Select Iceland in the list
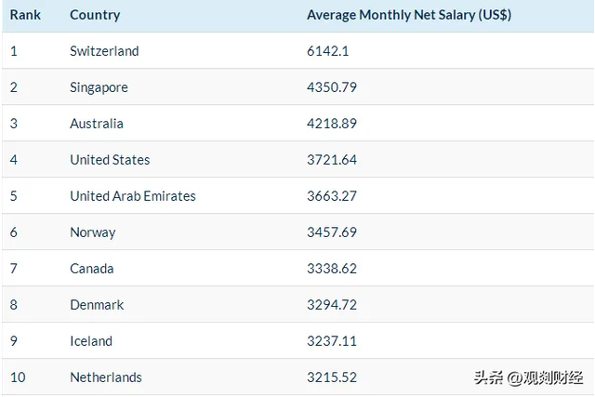The height and width of the screenshot is (397, 595). pos(91,341)
